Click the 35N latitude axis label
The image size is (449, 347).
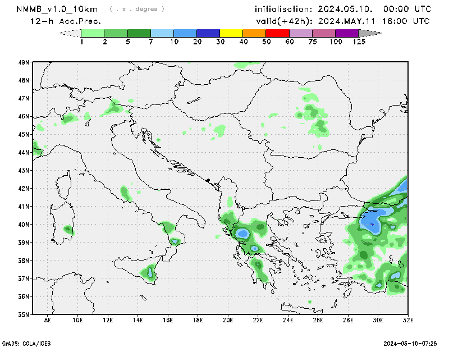coord(24,314)
